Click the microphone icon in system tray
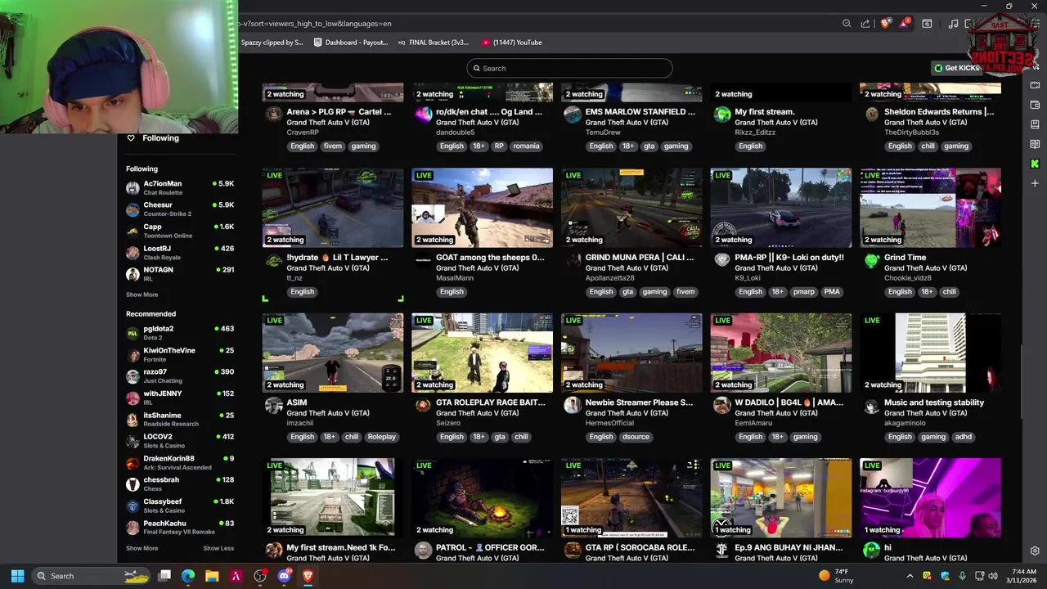This screenshot has height=589, width=1047. 962,576
